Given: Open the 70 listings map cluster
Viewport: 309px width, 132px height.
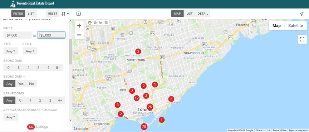Looking at the screenshot, I should [x=144, y=127].
